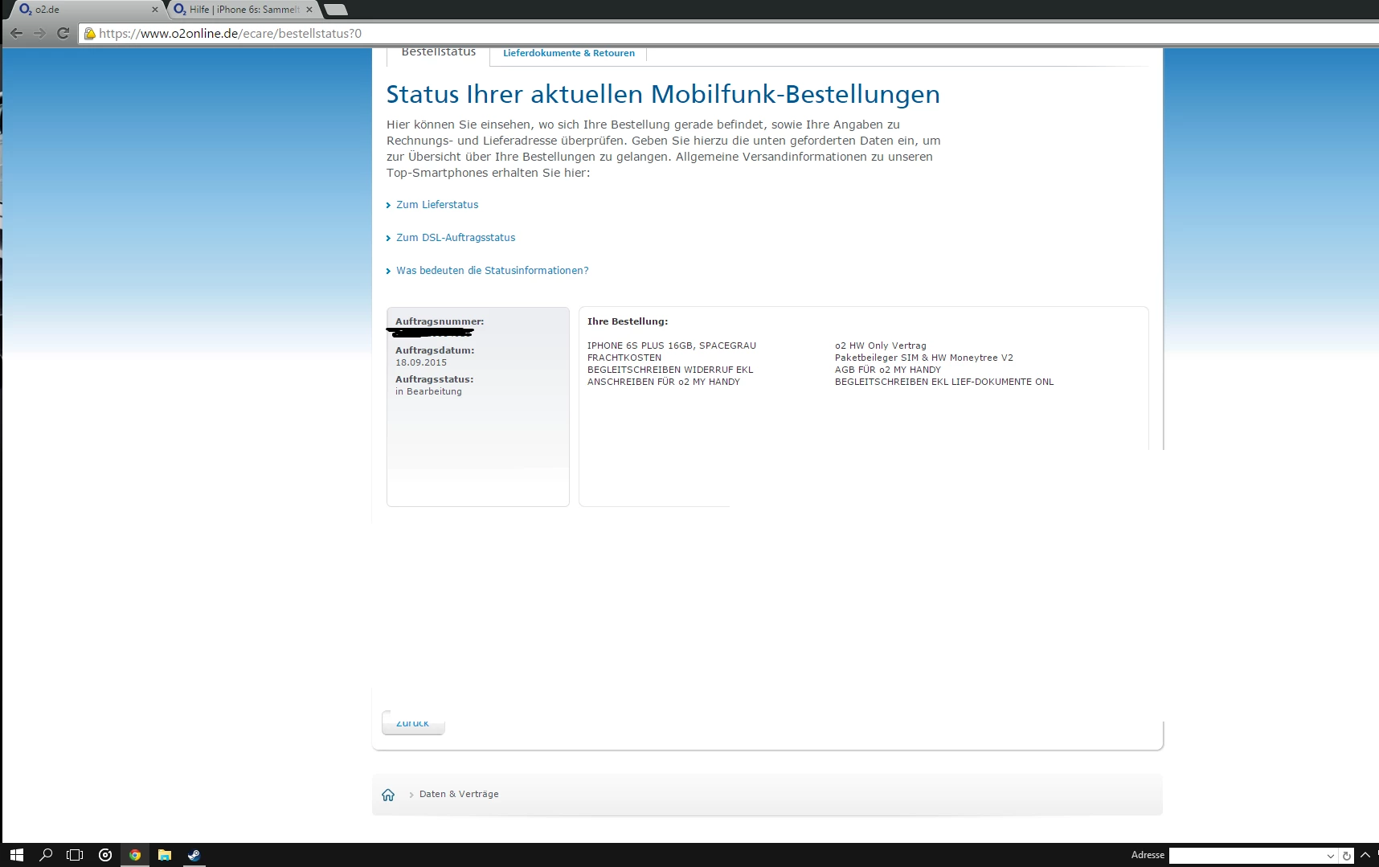Click 'BEGLEITSCHREIBEN EKL LIEF-DOKUMENTE ONL' line

tap(944, 382)
